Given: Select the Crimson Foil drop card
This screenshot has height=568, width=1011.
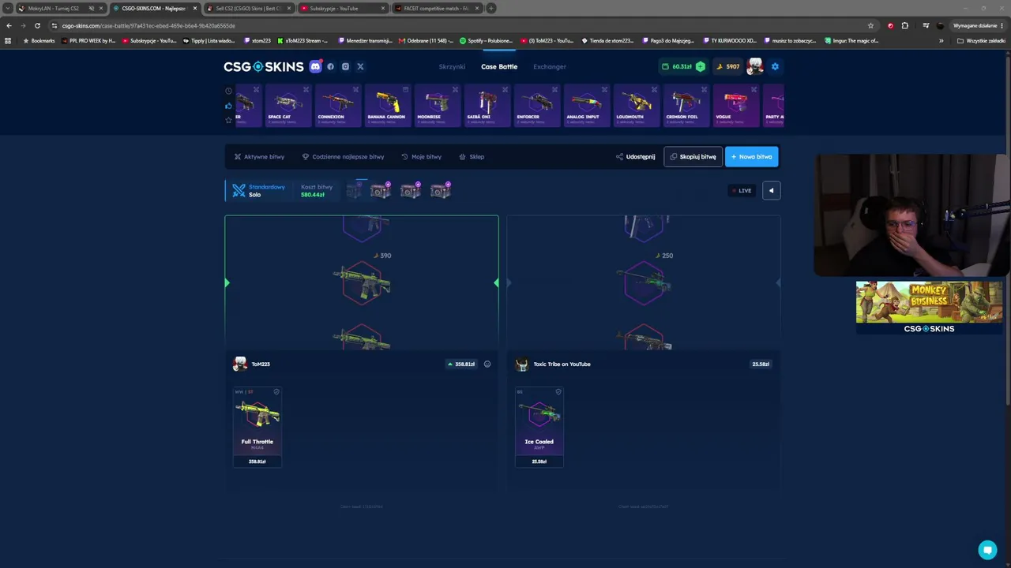Looking at the screenshot, I should (685, 106).
